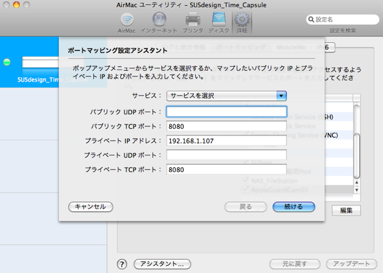The height and width of the screenshot is (273, 383).
Task: Click the アップデート button
Action: tap(352, 263)
